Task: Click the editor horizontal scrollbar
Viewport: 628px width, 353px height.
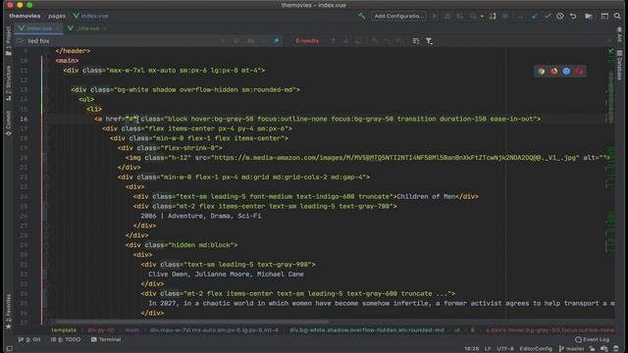Action: click(x=192, y=322)
